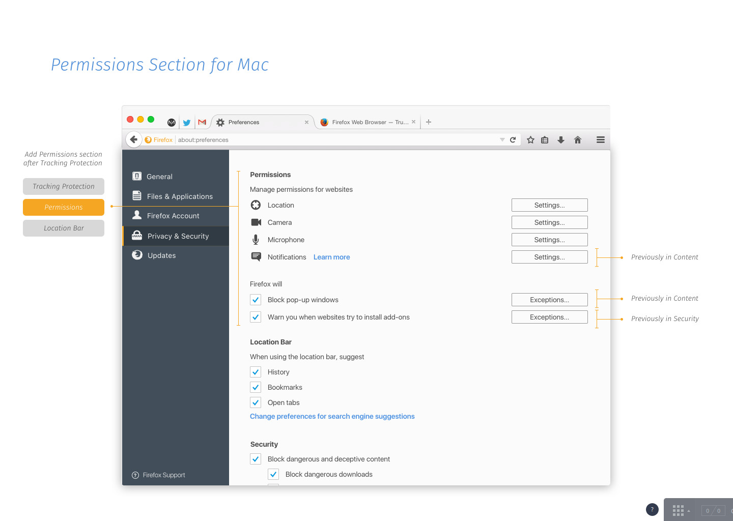Click the Privacy & Security mask icon
Screen dimensions: 733x521
click(x=137, y=235)
